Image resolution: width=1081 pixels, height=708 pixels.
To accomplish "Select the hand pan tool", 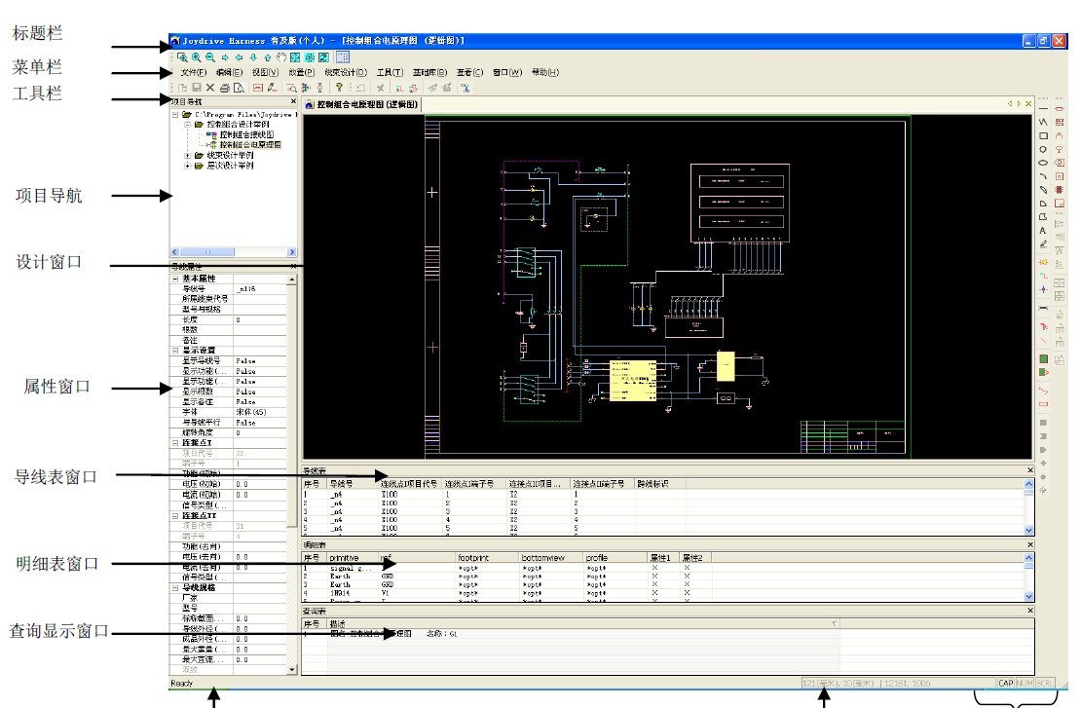I will pyautogui.click(x=282, y=58).
